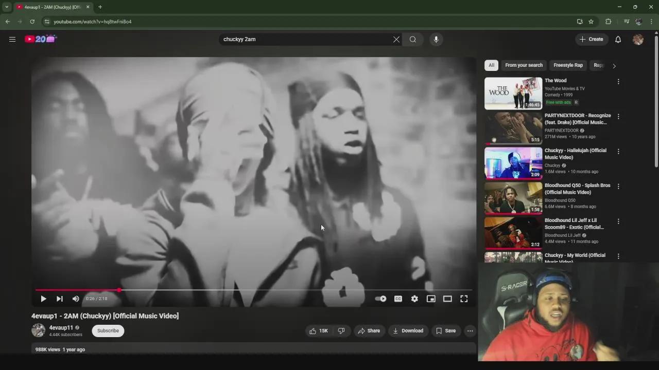Viewport: 659px width, 370px height.
Task: Submit search with magnifier icon
Action: click(413, 39)
